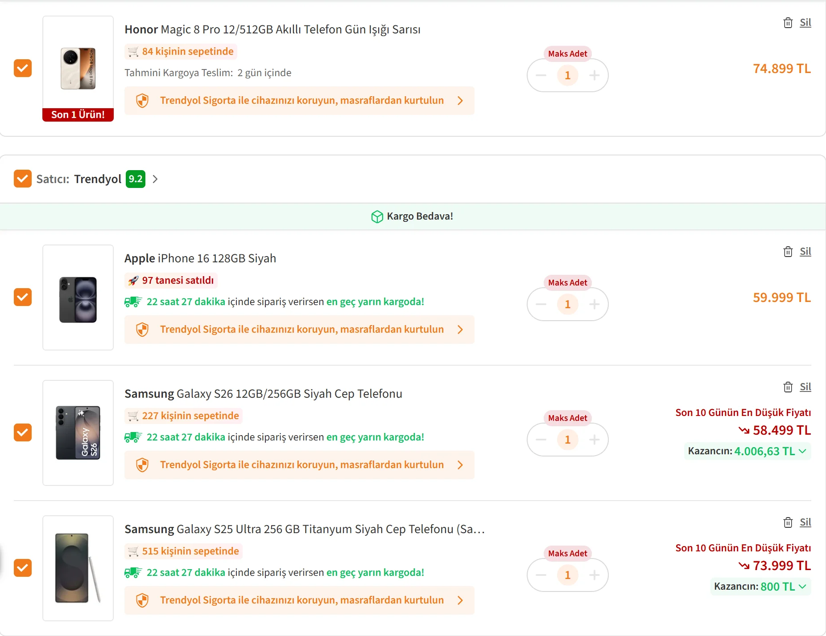Click the trash icon for Galaxy S26

point(788,387)
